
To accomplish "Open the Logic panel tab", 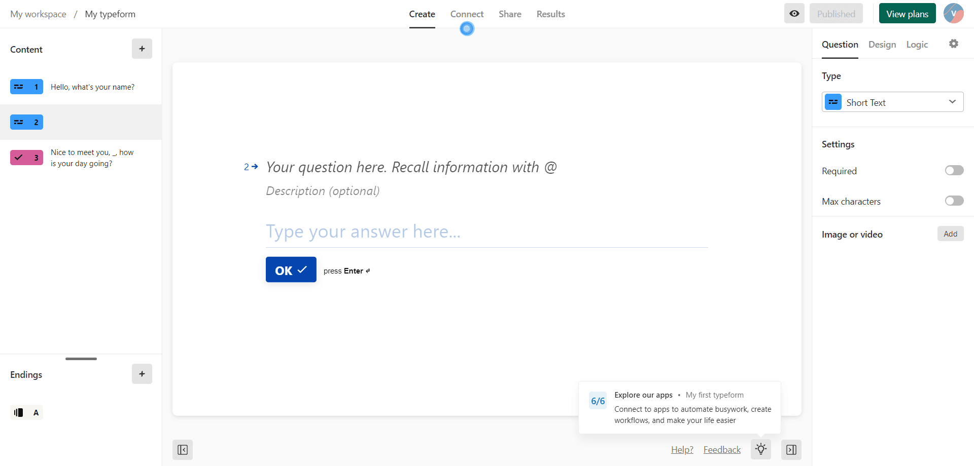I will tap(917, 45).
